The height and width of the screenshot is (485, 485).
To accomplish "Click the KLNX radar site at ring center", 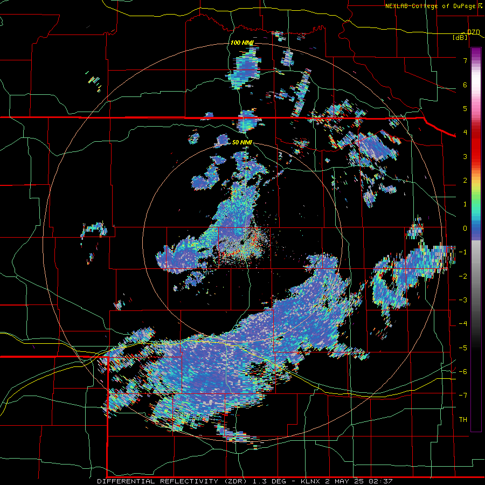I will 242,242.
